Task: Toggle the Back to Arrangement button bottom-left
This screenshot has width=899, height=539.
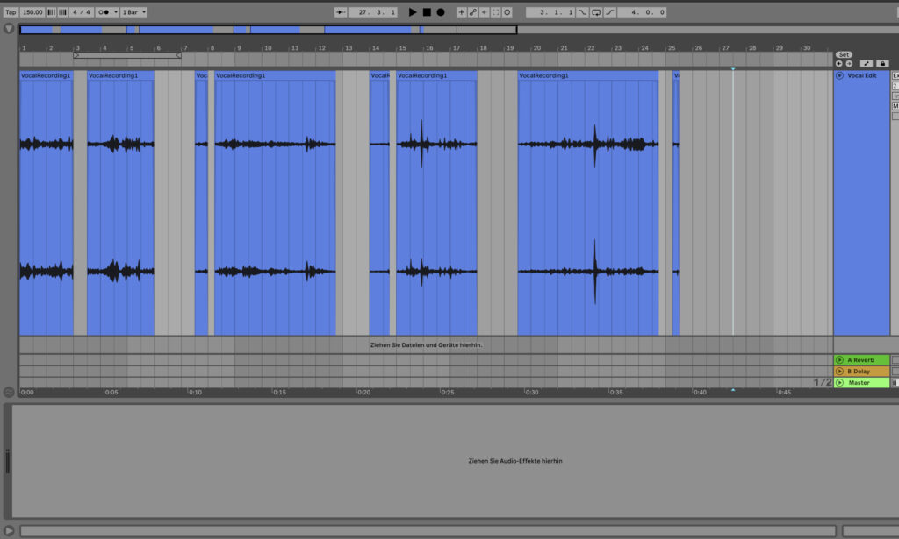Action: (9, 393)
